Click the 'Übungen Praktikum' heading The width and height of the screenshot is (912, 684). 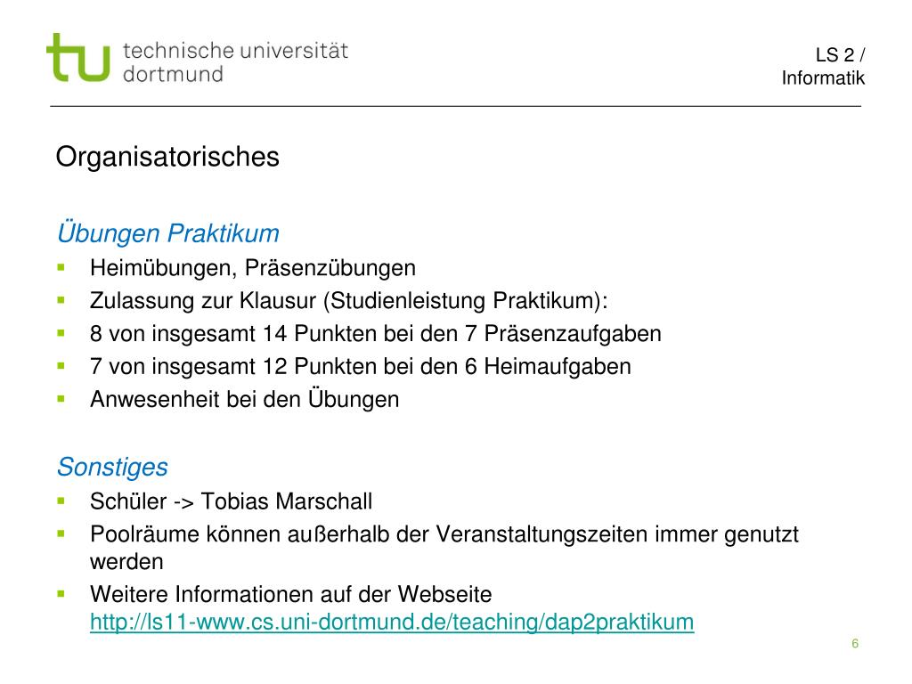(168, 232)
